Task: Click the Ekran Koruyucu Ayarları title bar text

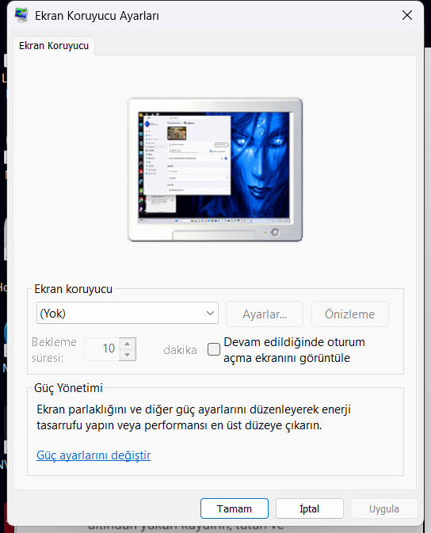Action: [97, 16]
